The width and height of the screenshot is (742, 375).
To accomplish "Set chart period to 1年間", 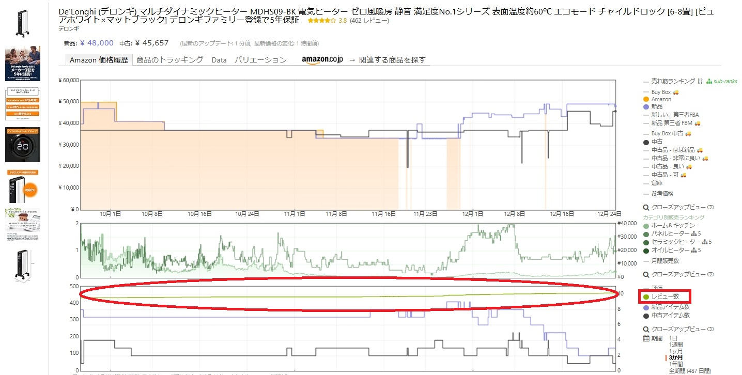I will pos(676,364).
